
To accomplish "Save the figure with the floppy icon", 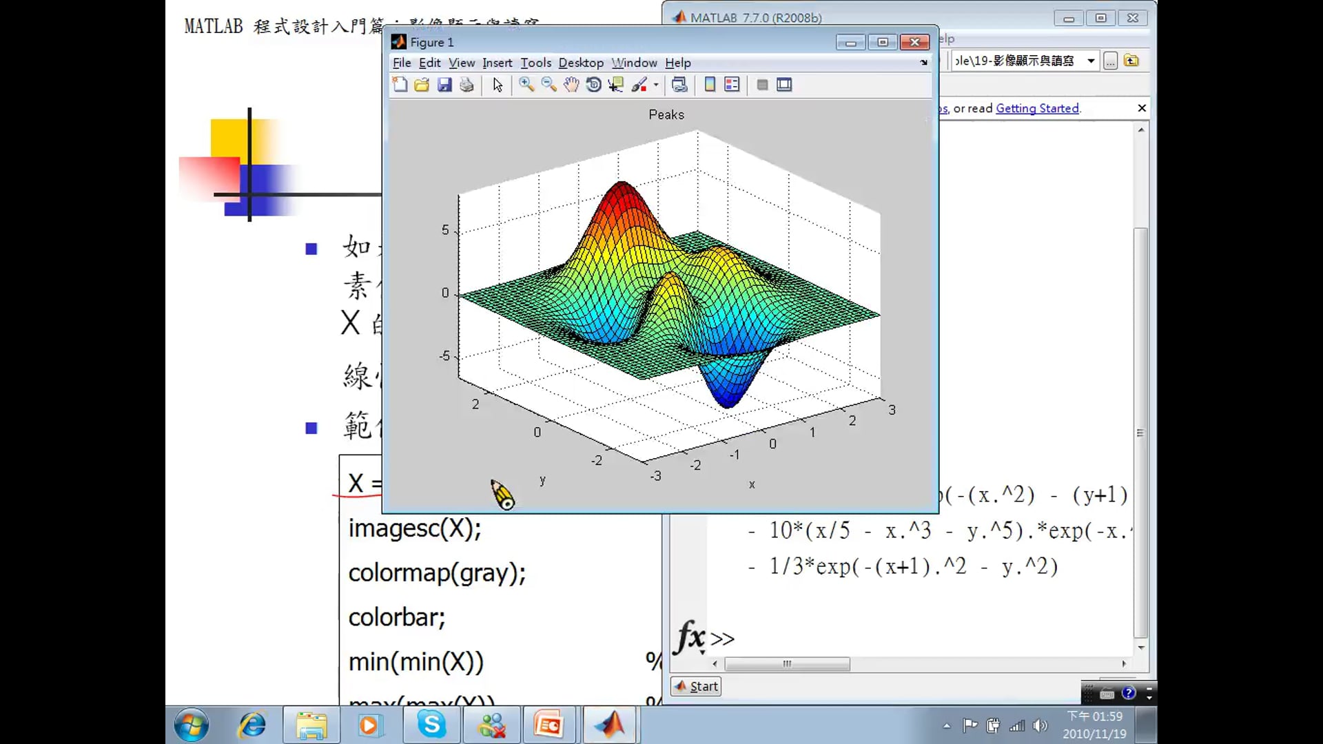I will coord(444,85).
